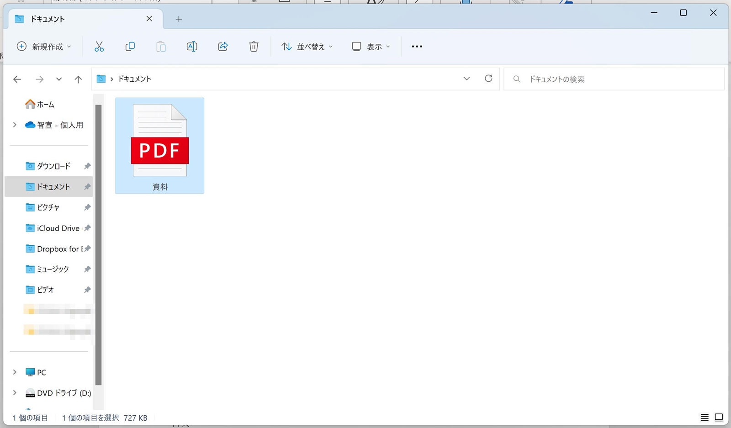Delete the PDF with the trash icon
Viewport: 731px width, 428px height.
[254, 46]
